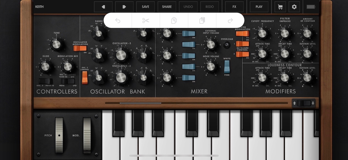Tap the undo arrow in the edit popup
The height and width of the screenshot is (160, 348).
click(118, 20)
